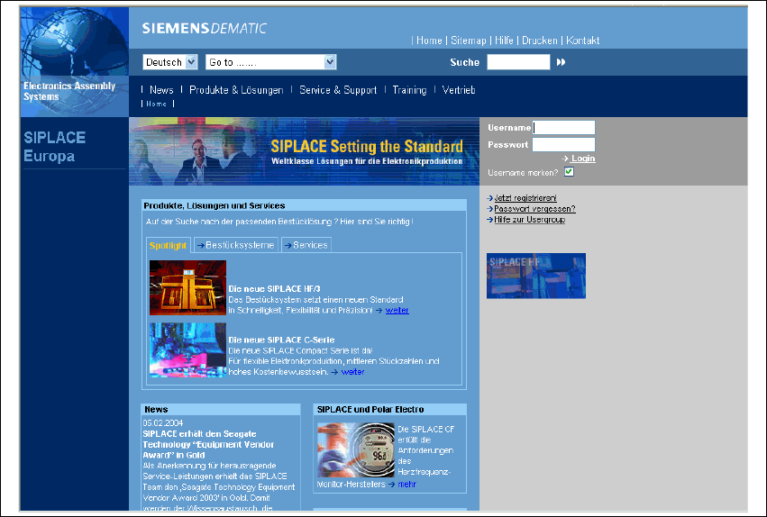This screenshot has width=767, height=517.
Task: Click the Die neue SIPLACE C-Serie heading
Action: (x=281, y=340)
